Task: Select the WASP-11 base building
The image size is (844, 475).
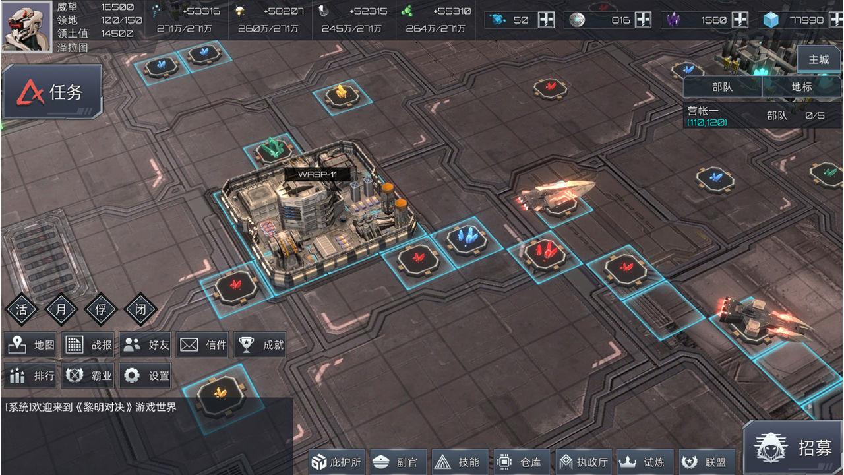Action: [x=316, y=211]
